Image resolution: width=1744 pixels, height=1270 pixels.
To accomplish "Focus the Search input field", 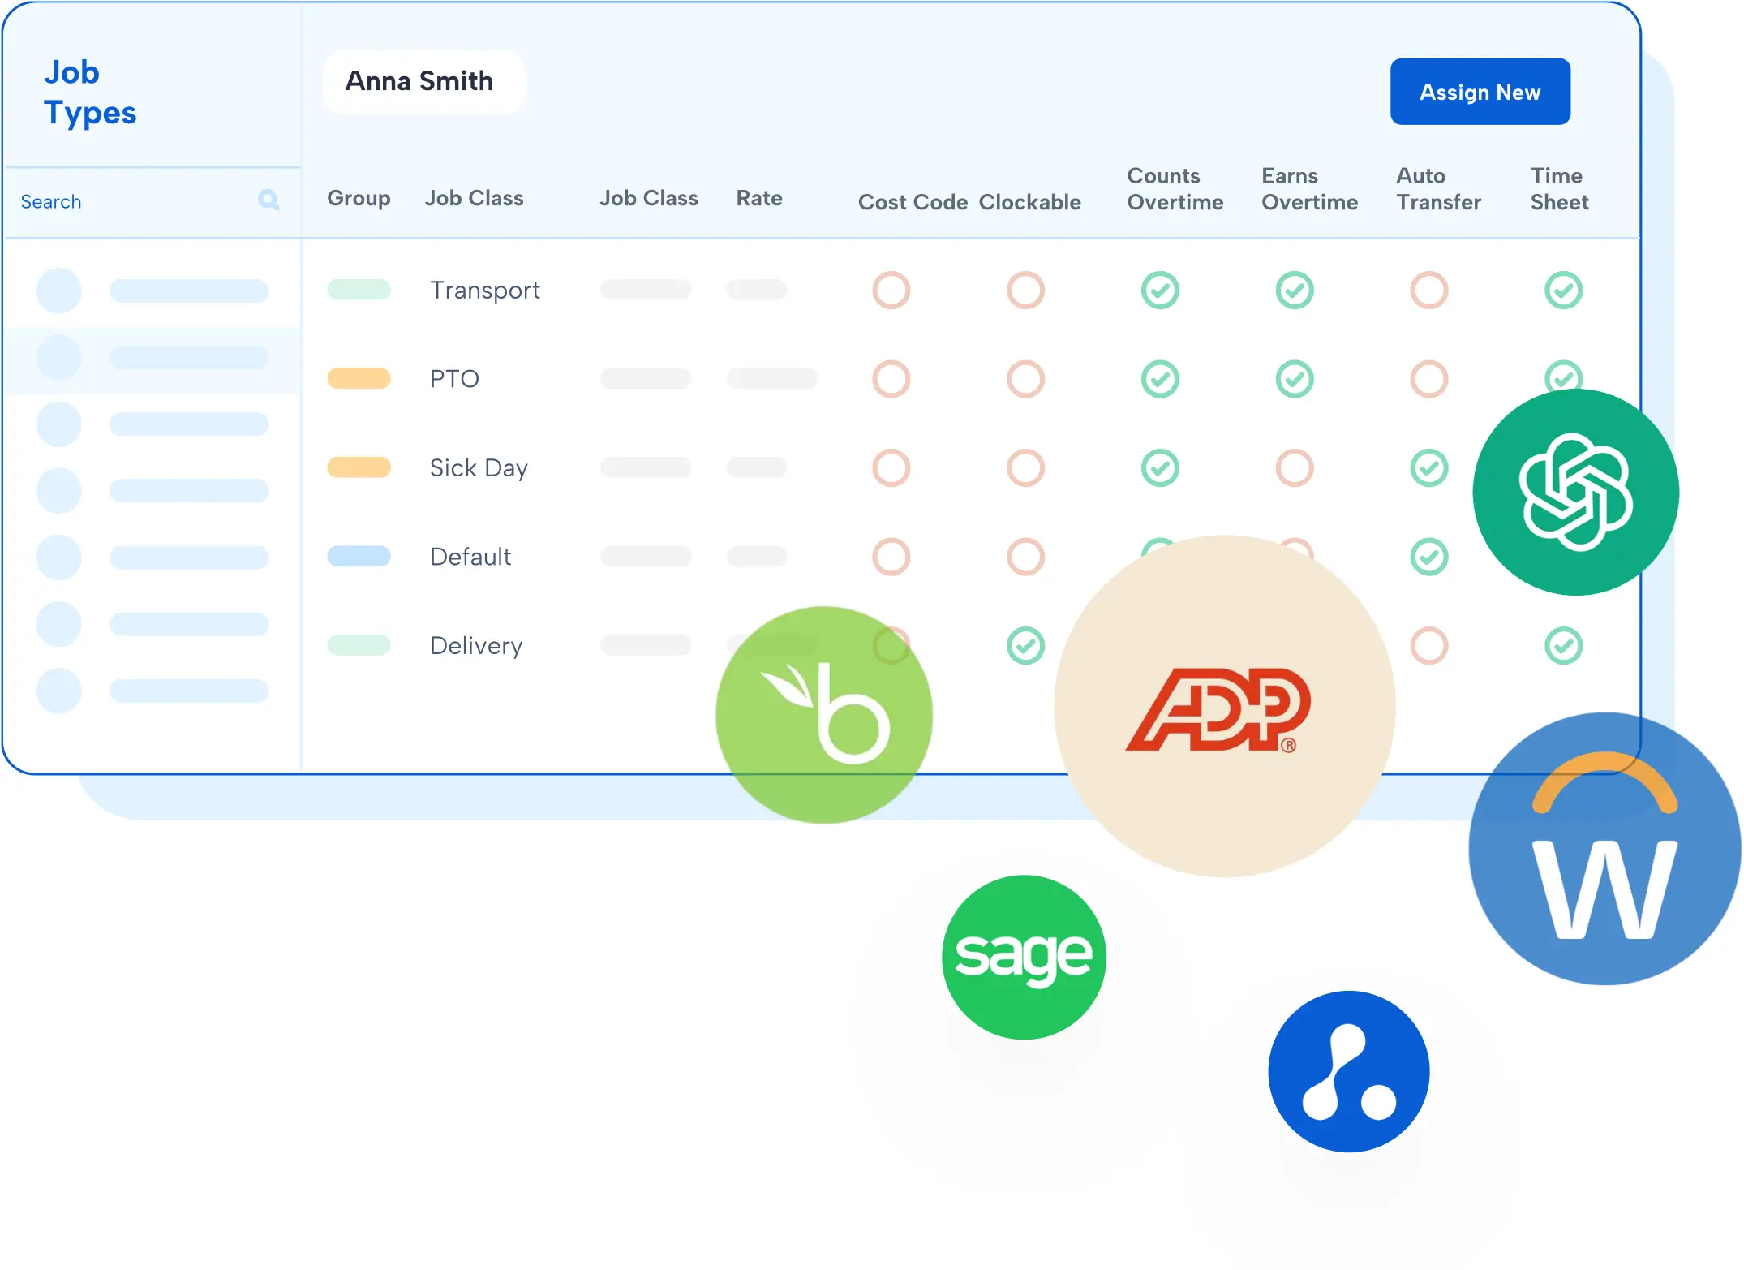I will click(152, 201).
